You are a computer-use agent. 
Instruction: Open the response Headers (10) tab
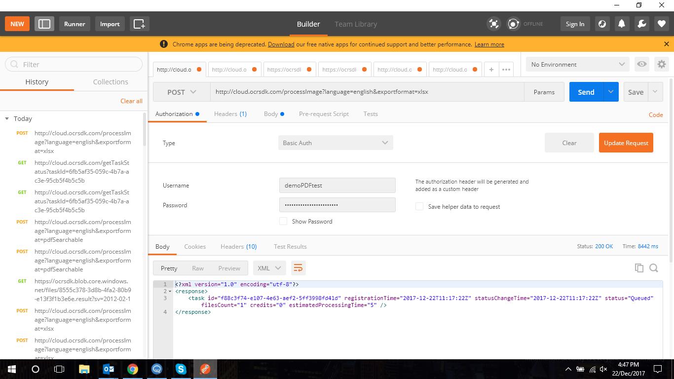pyautogui.click(x=239, y=246)
